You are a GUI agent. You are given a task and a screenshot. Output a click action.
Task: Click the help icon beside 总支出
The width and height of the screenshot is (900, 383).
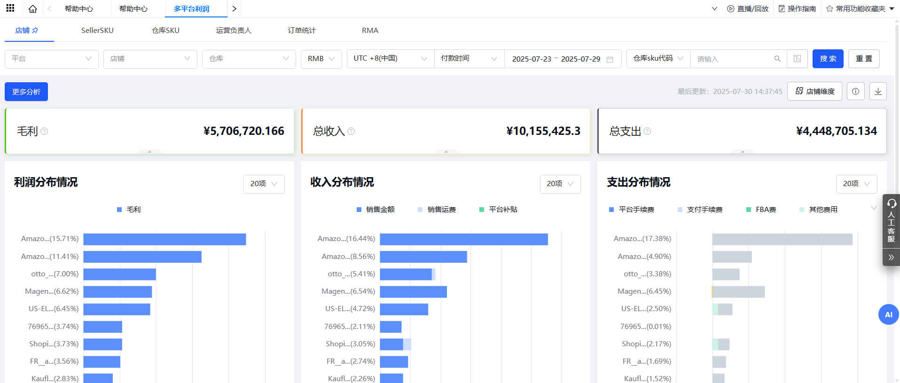tap(647, 131)
